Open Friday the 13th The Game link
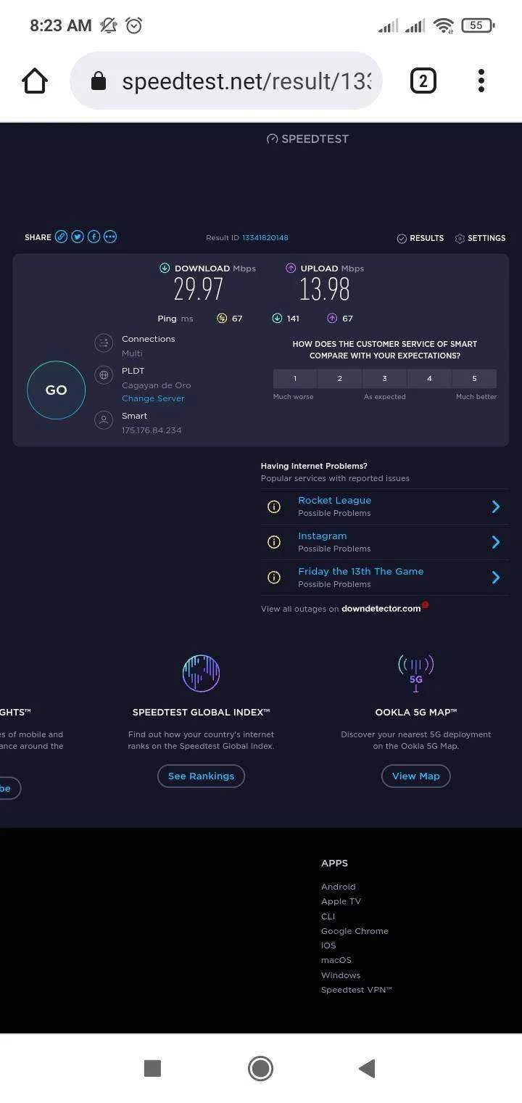Viewport: 522px width, 1103px height. tap(361, 571)
